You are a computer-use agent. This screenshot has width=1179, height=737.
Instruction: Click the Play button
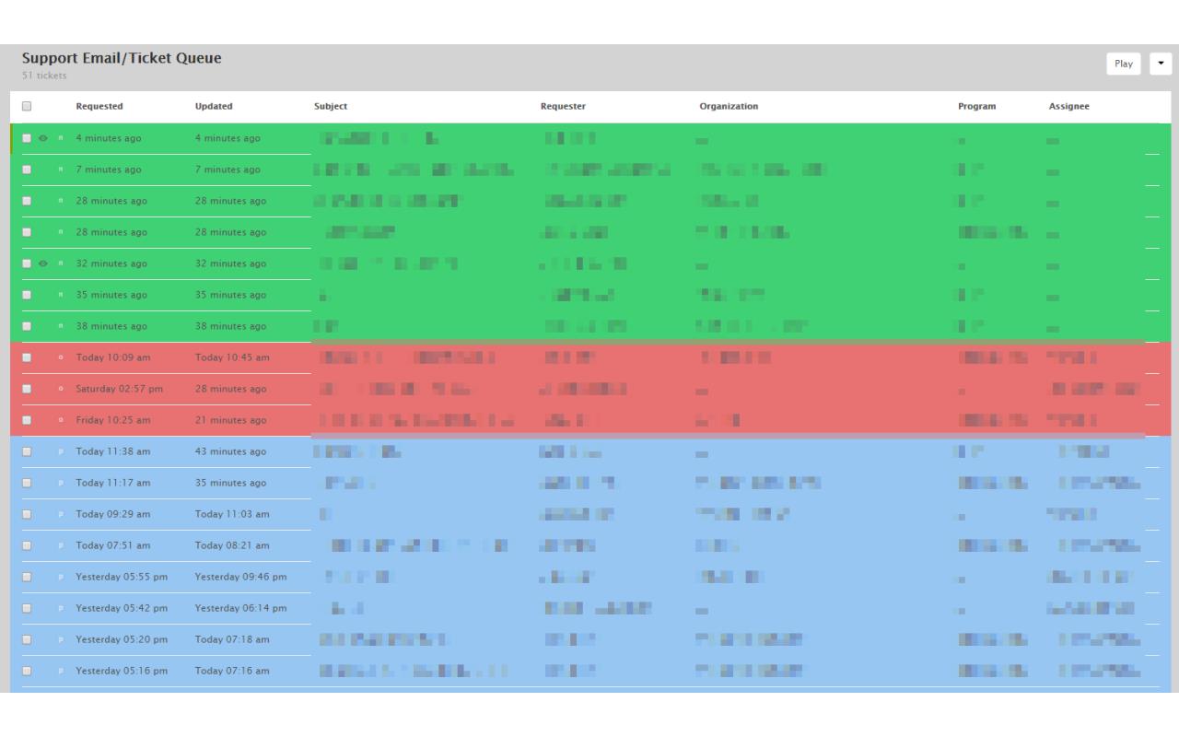click(1124, 64)
